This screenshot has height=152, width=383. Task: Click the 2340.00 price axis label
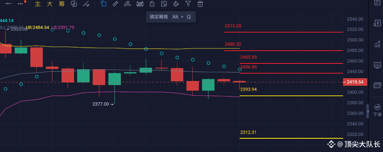click(355, 124)
